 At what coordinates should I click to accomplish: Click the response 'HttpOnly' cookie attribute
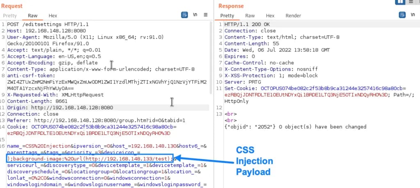coord(236,101)
